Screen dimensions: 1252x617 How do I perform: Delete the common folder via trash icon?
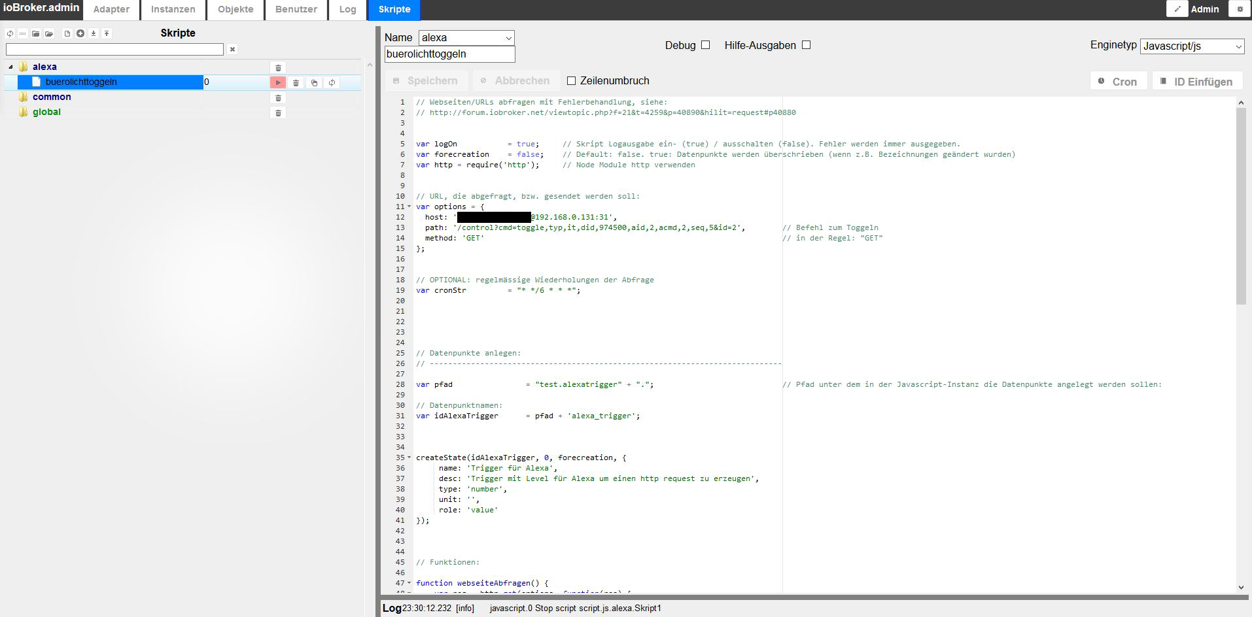click(x=278, y=98)
